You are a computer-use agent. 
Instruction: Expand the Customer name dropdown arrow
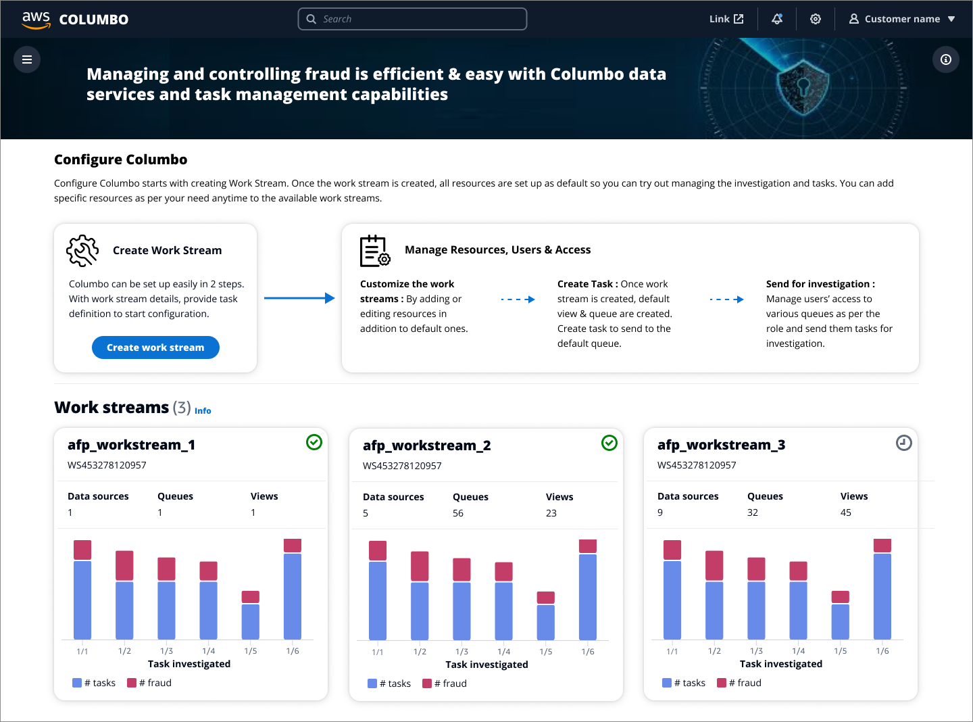click(951, 19)
